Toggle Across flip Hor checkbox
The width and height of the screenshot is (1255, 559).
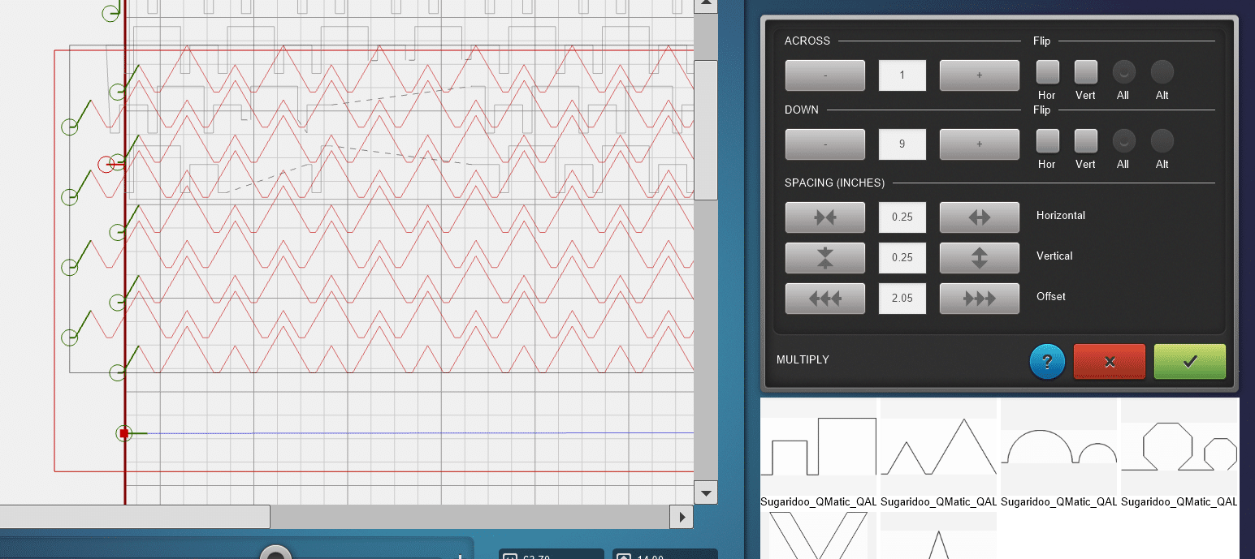tap(1047, 72)
